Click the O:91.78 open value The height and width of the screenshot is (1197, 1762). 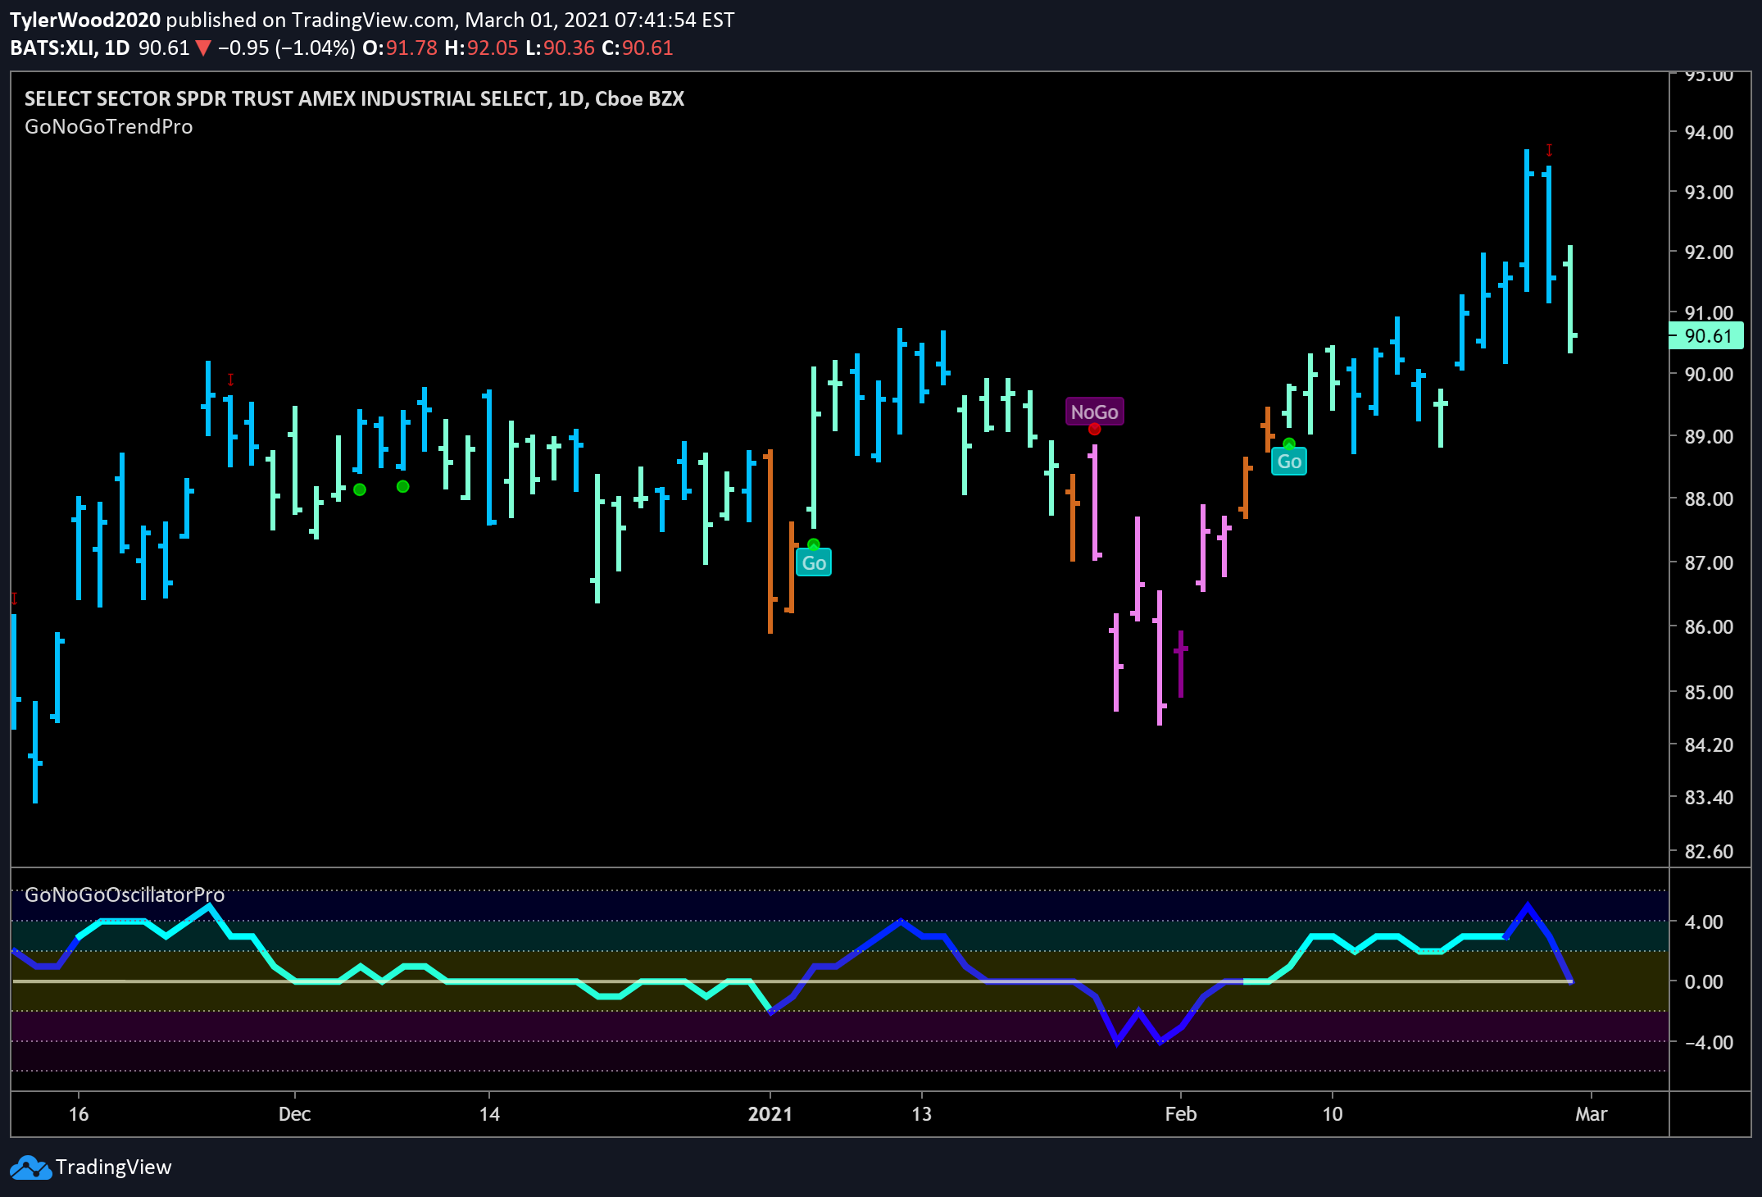coord(400,48)
